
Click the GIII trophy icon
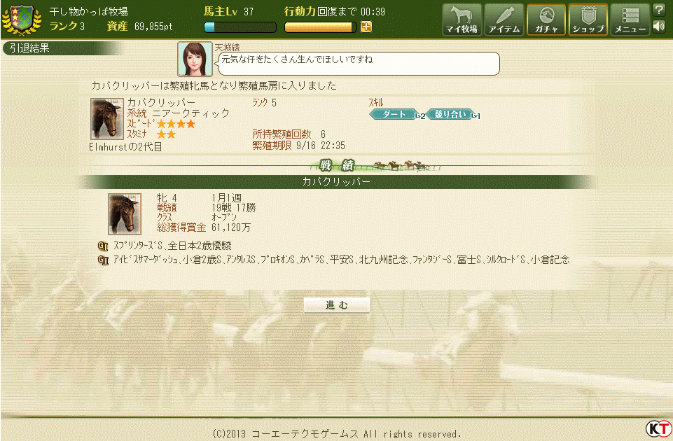tap(103, 260)
